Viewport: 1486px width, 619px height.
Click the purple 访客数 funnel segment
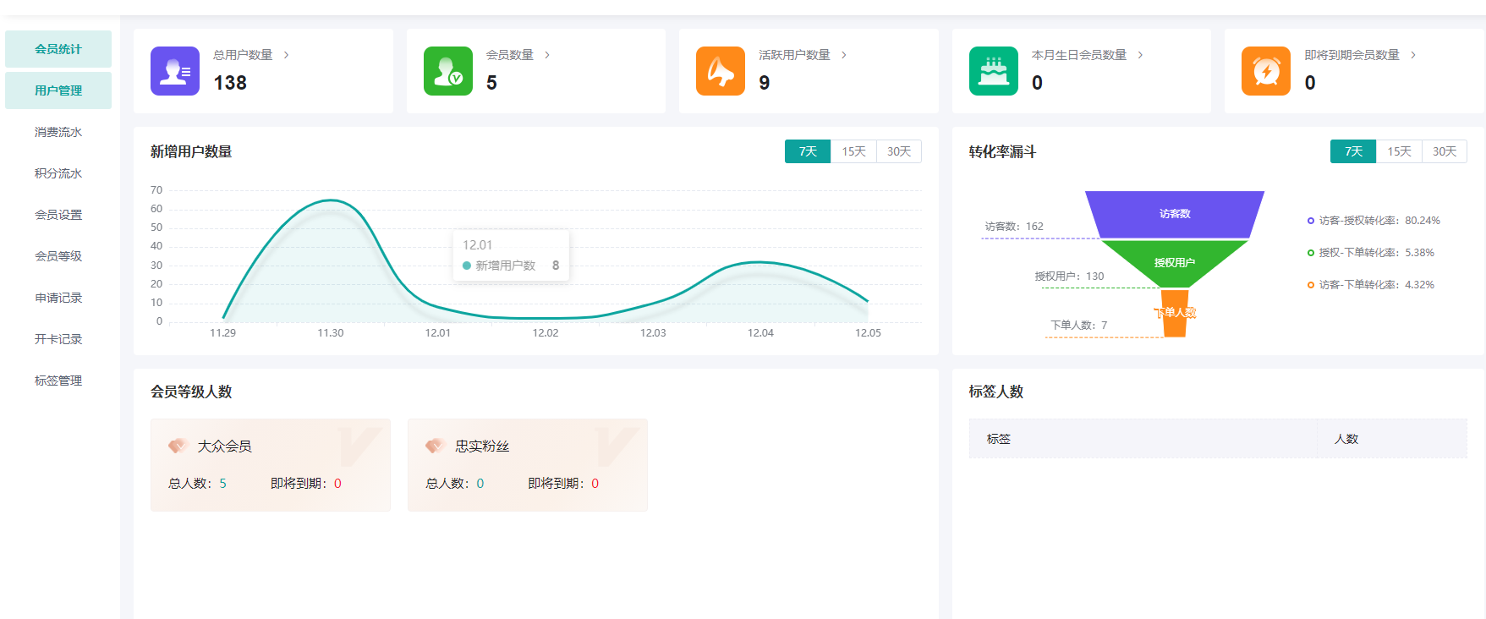tap(1175, 214)
